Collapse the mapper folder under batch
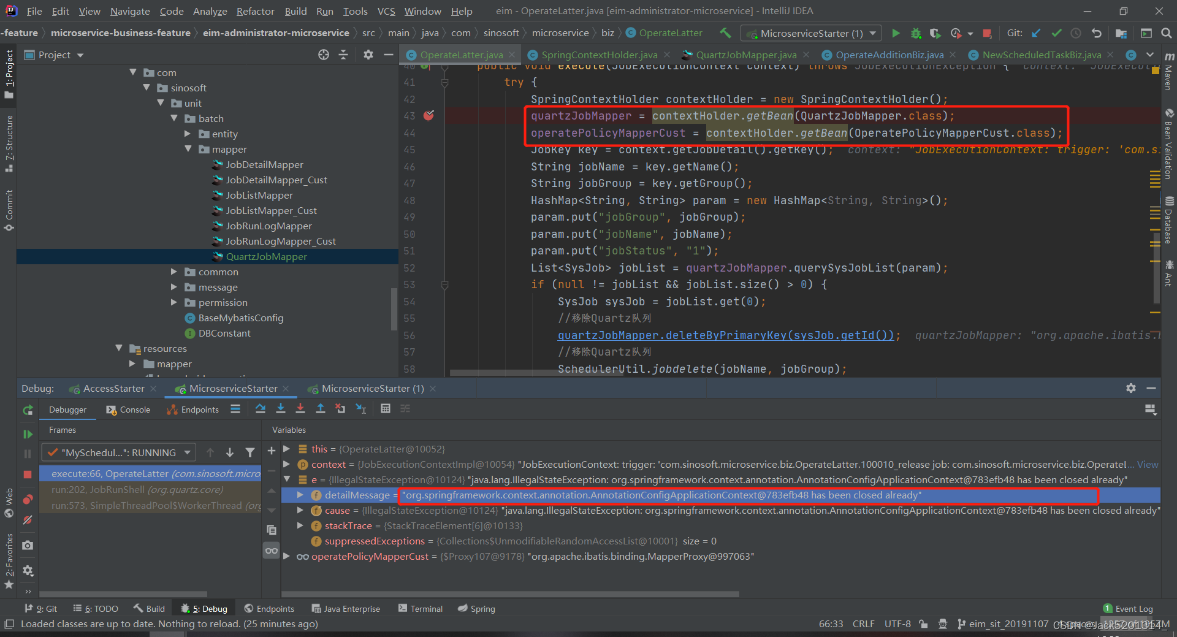This screenshot has width=1177, height=637. [x=188, y=149]
